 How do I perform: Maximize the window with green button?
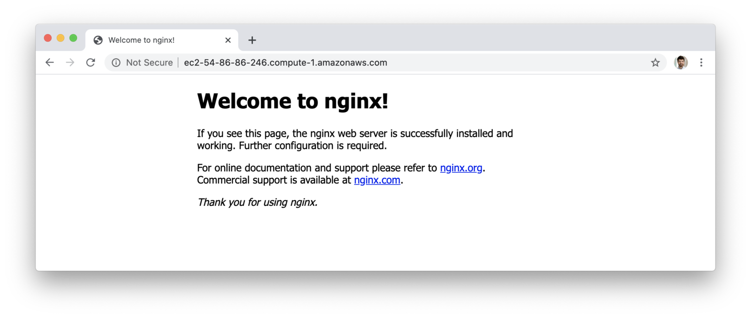(73, 38)
